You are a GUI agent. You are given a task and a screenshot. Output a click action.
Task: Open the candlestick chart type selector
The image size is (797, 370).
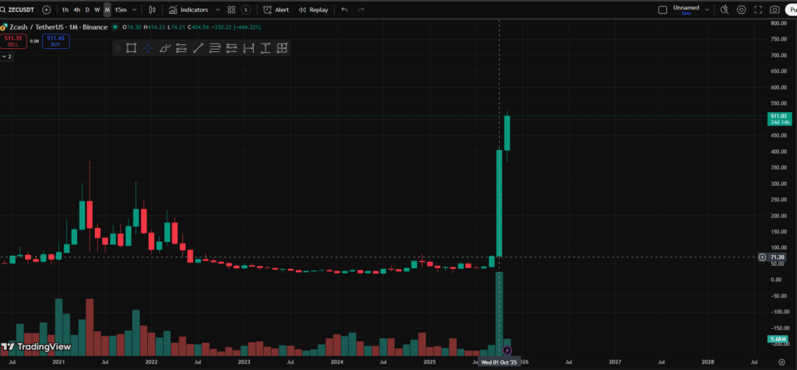(152, 10)
